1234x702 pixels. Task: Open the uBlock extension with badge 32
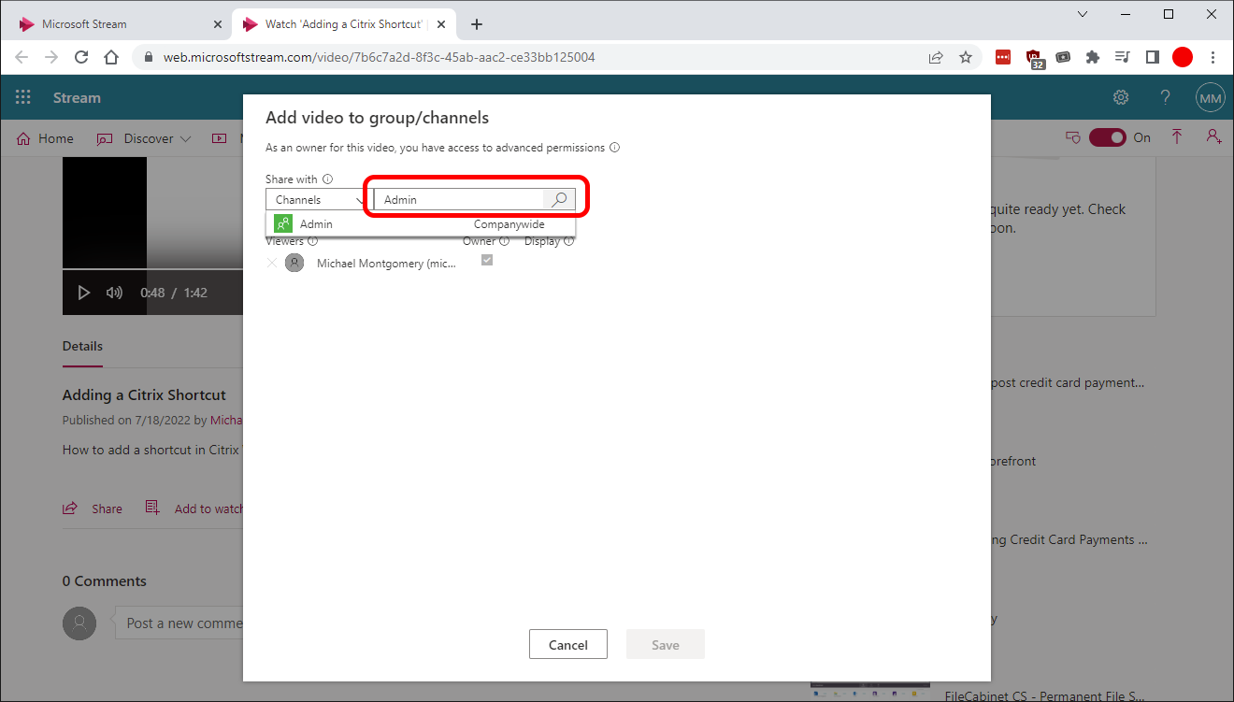(1034, 58)
